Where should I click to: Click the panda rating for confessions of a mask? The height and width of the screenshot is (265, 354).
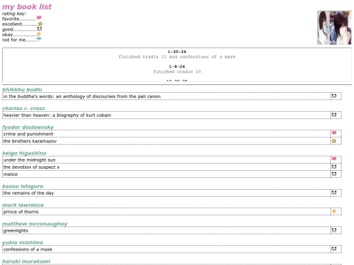point(334,249)
